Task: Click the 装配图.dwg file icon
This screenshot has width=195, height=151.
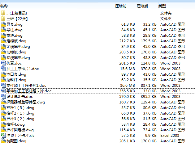Action: 3,141
